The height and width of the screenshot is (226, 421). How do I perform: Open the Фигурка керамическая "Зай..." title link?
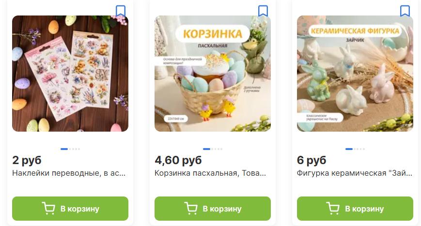point(355,173)
